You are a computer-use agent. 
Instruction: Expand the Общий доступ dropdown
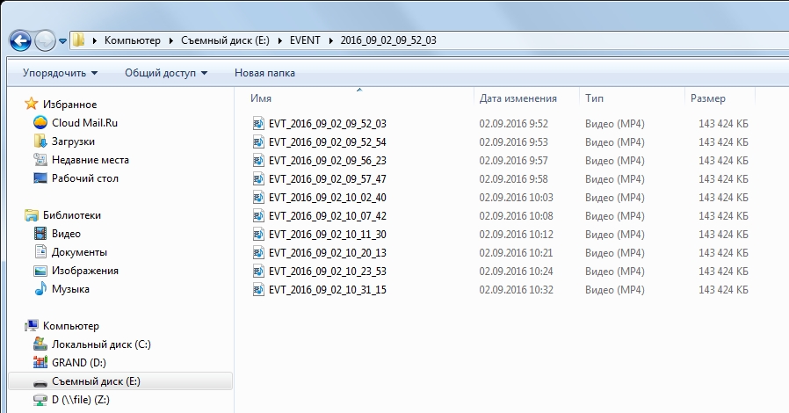coord(166,73)
